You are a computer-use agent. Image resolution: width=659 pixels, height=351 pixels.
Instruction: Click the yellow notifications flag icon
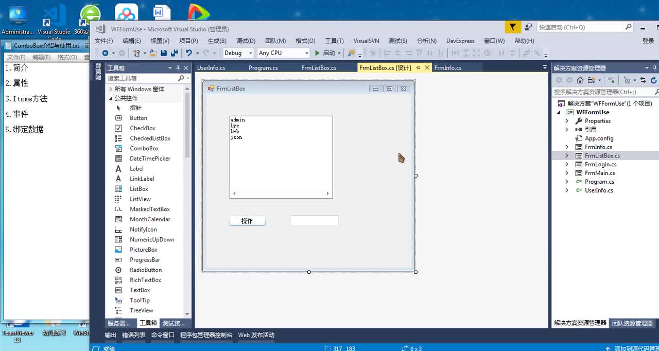[512, 27]
